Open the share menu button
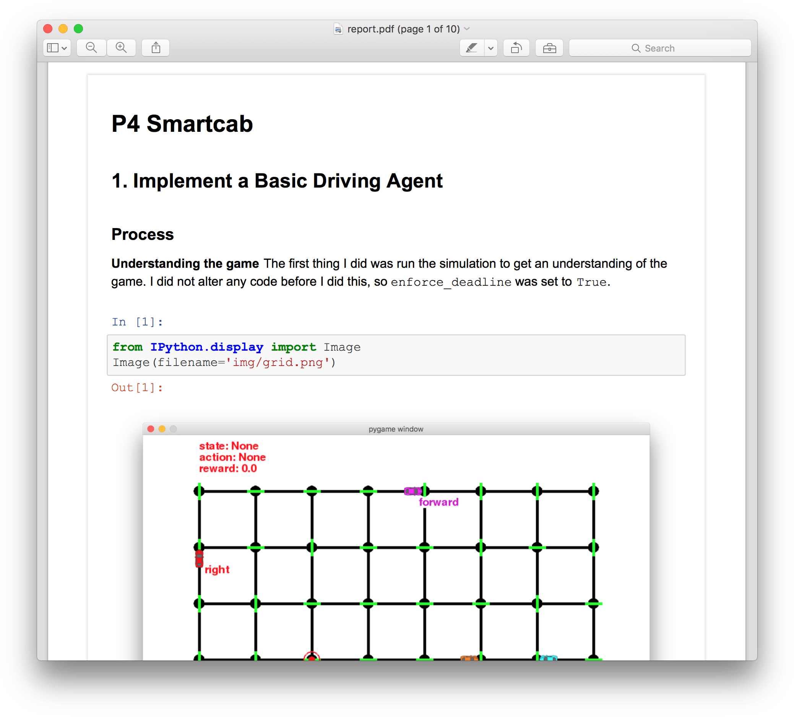Image resolution: width=794 pixels, height=717 pixels. tap(156, 48)
